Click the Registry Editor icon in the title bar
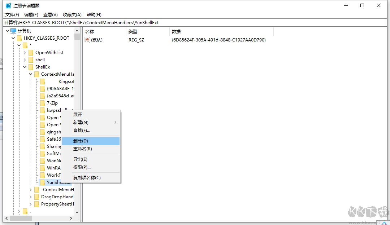This screenshot has width=390, height=225. pyautogui.click(x=8, y=6)
